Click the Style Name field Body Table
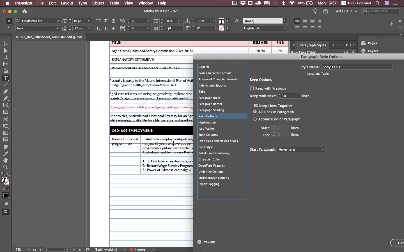 click(x=357, y=67)
